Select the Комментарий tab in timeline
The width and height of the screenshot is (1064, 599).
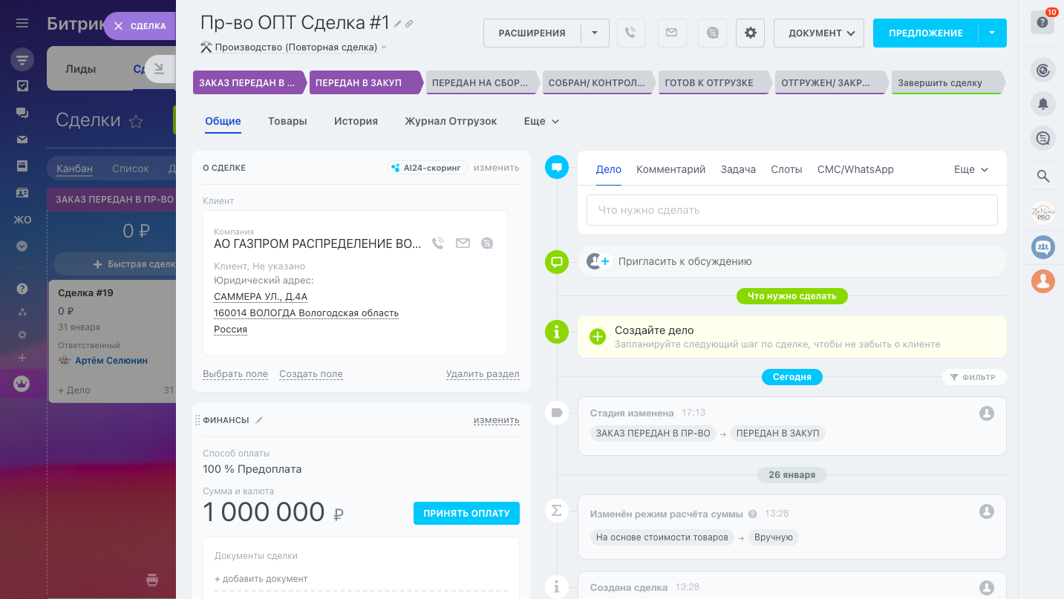point(670,169)
